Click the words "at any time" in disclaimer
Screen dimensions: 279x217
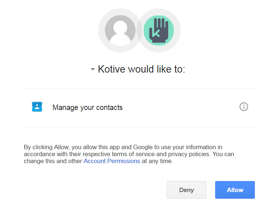pyautogui.click(x=157, y=161)
